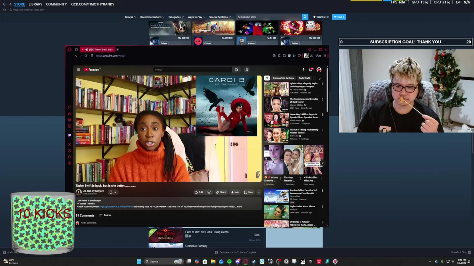Open As Told By Kenya channel name
This screenshot has height=266, width=474.
93,191
